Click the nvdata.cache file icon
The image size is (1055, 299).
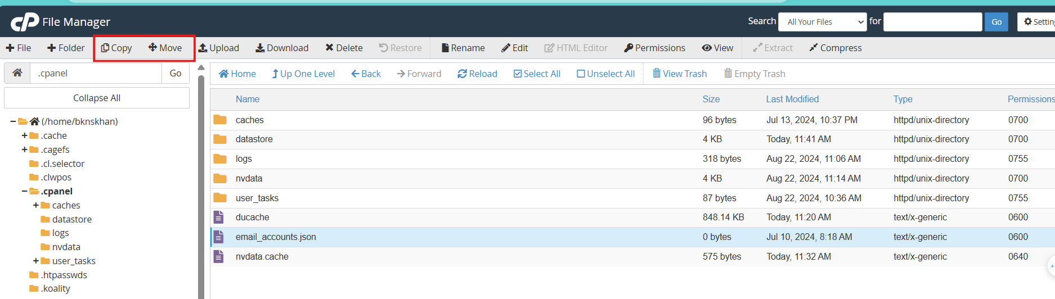coord(219,256)
